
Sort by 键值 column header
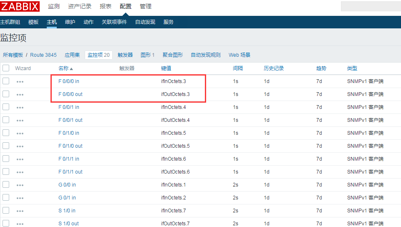click(166, 68)
